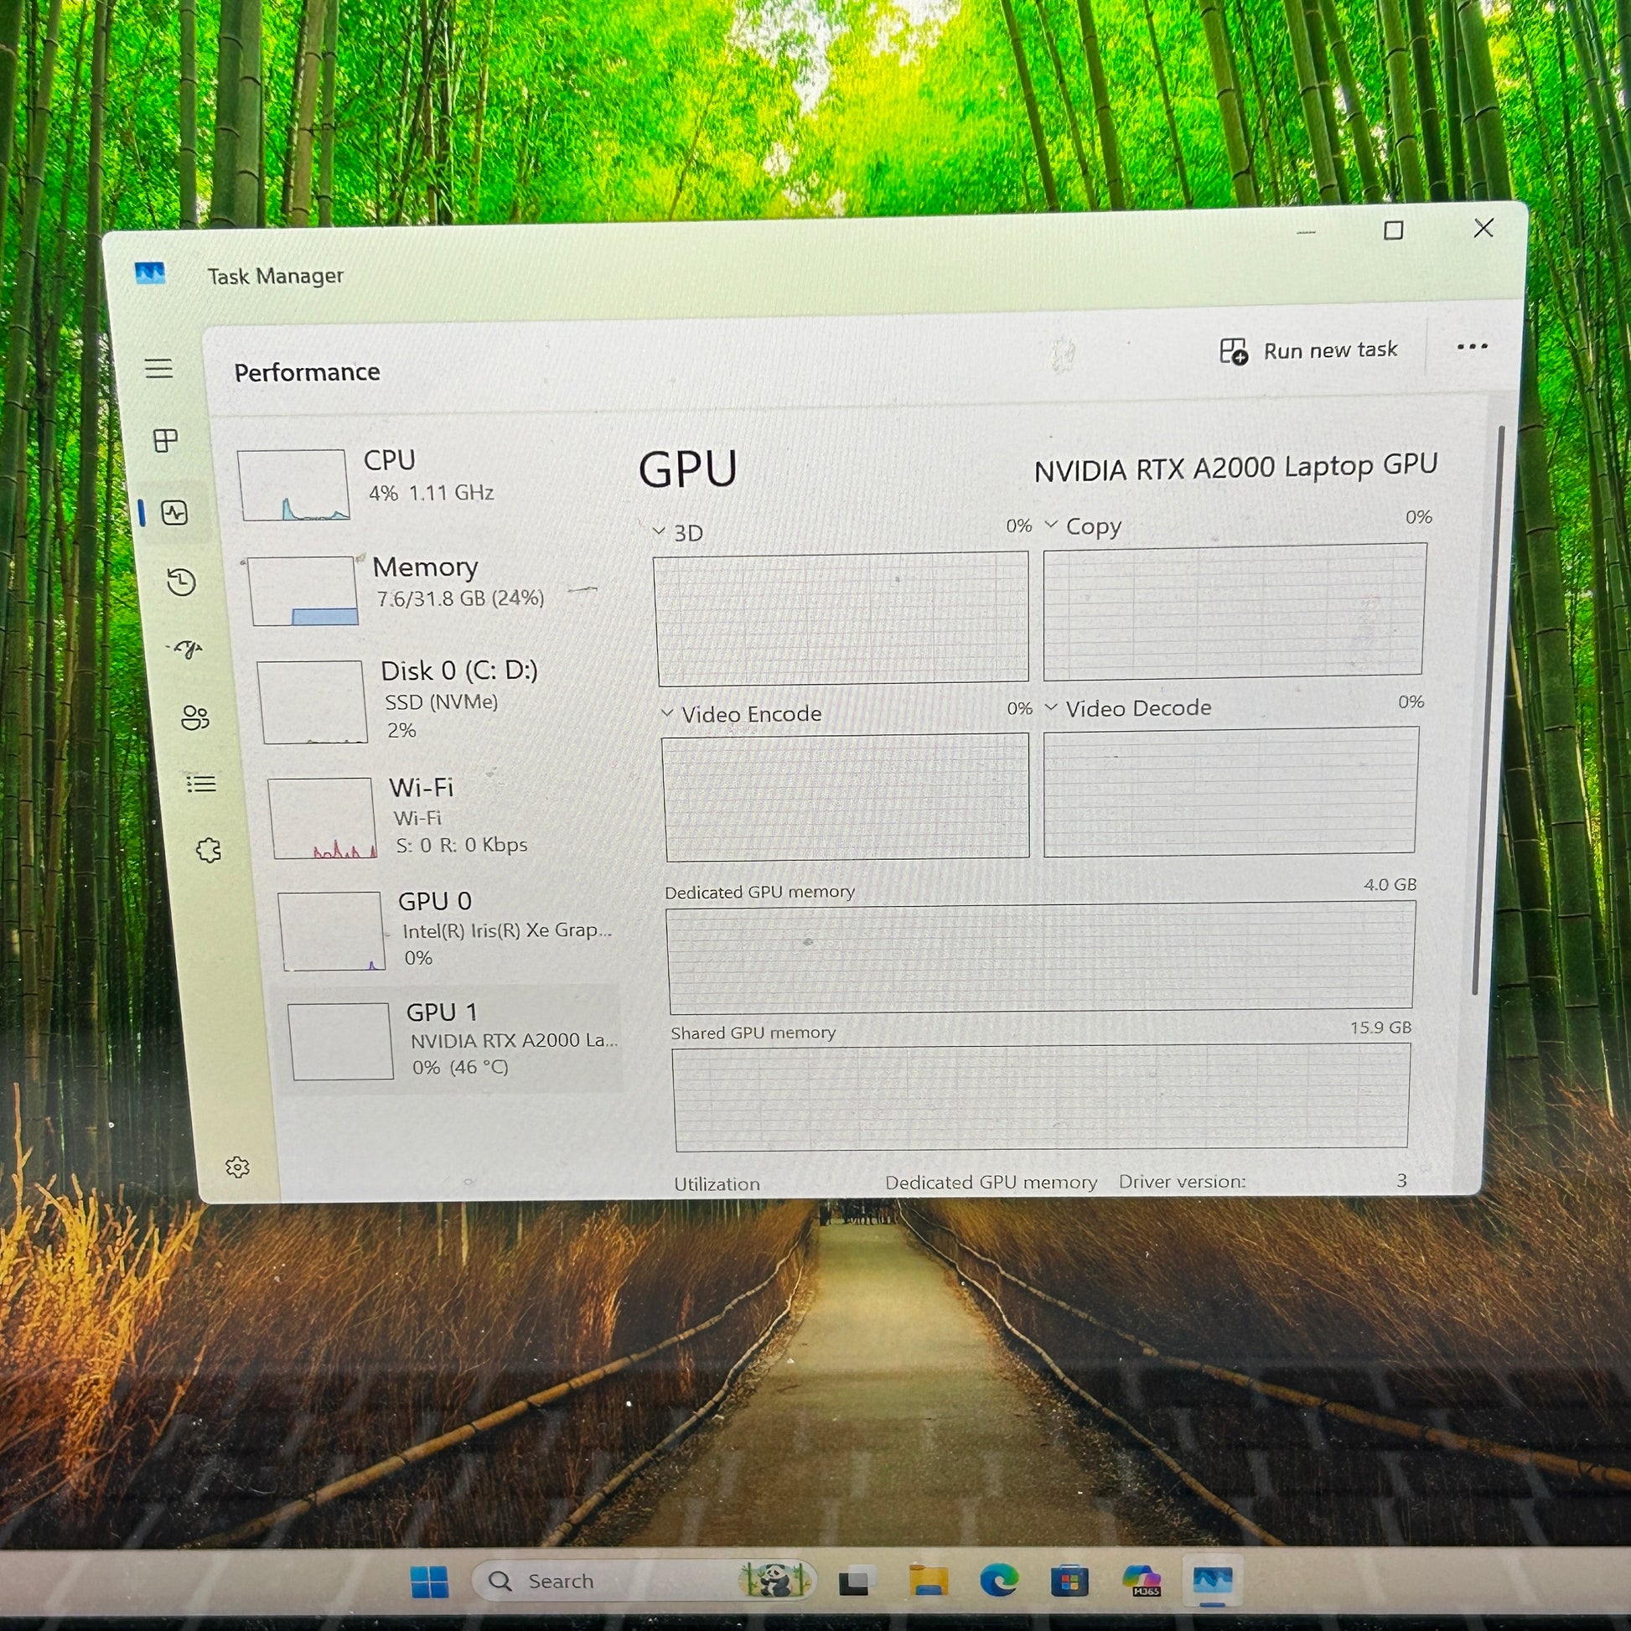Open Task Manager settings gear
The width and height of the screenshot is (1631, 1631).
238,1168
